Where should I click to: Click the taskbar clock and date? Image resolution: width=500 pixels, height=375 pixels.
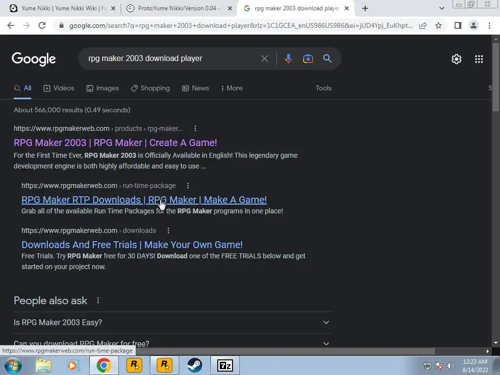475,366
